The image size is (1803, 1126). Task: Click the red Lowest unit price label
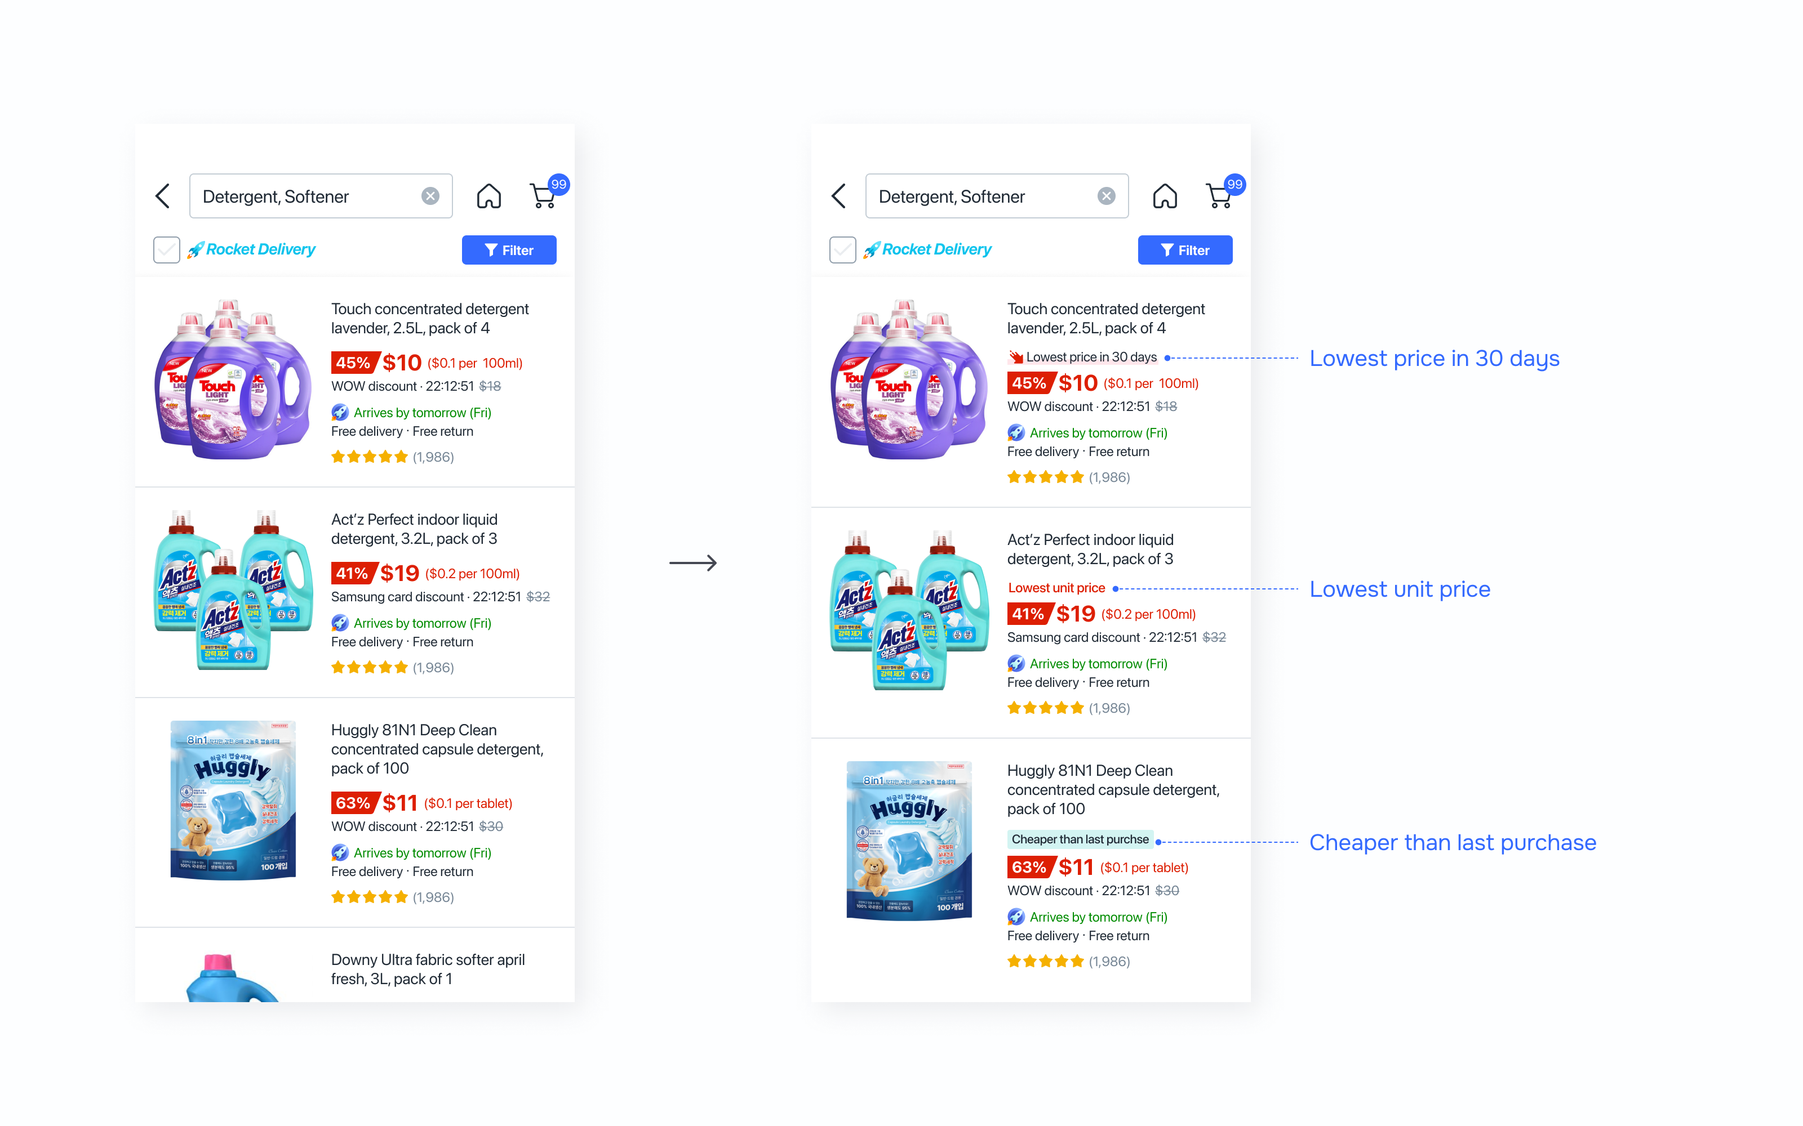pyautogui.click(x=1056, y=588)
